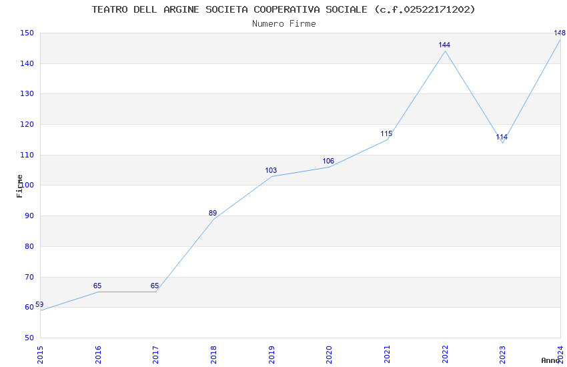The width and height of the screenshot is (567, 367).
Task: Click the data label 59 for 2015
Action: click(39, 304)
